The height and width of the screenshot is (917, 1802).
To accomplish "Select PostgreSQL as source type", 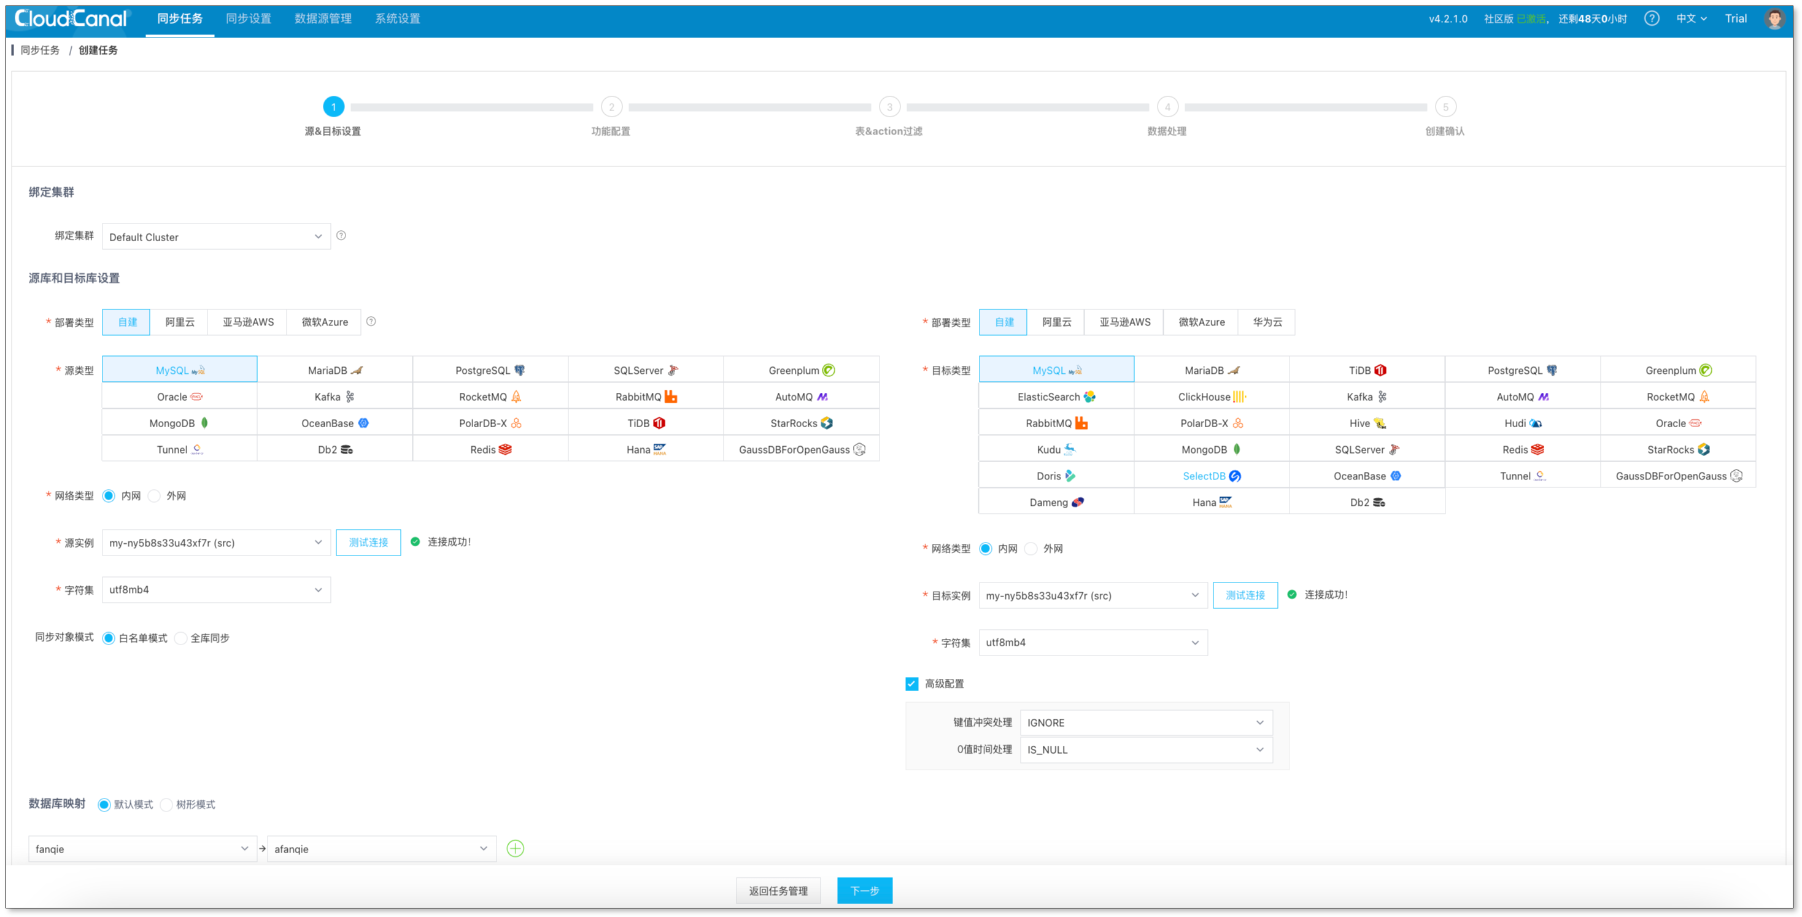I will 490,370.
